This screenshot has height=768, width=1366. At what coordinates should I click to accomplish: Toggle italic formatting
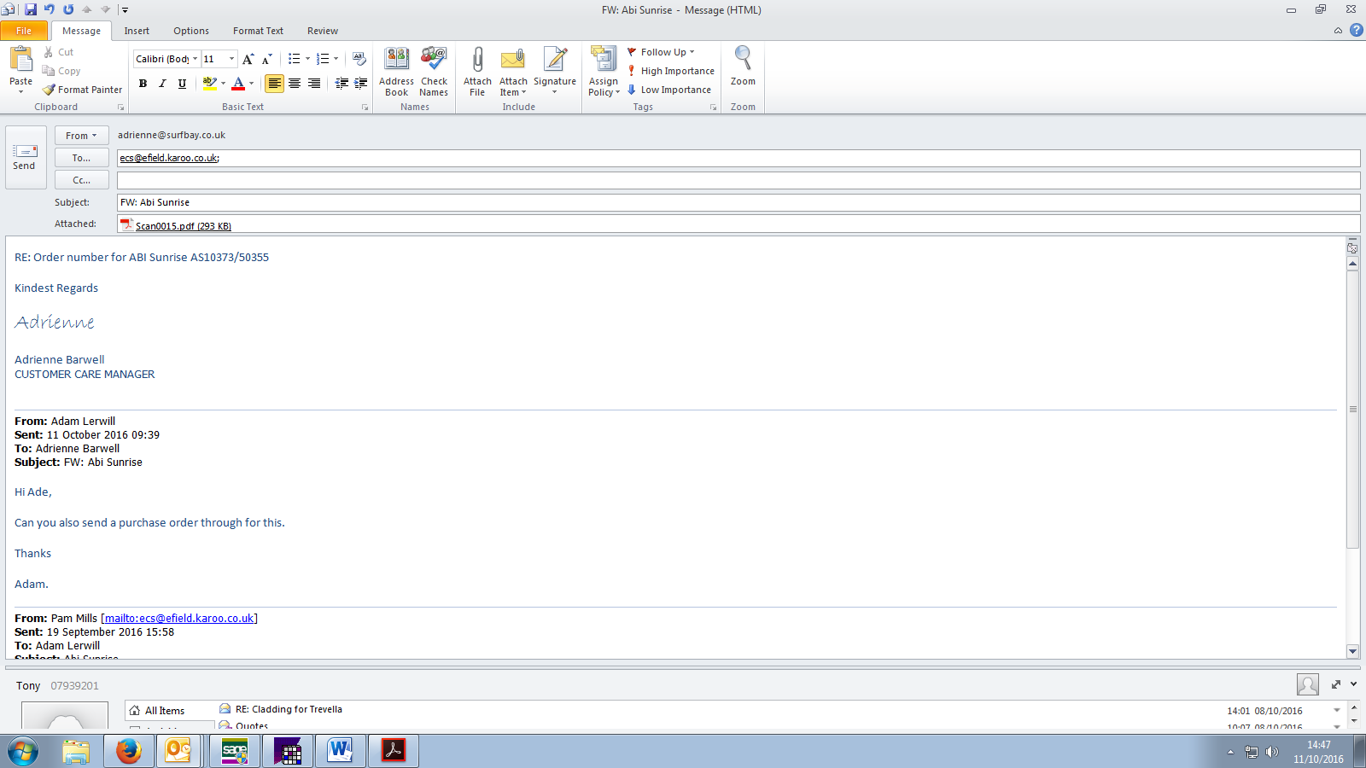point(162,84)
